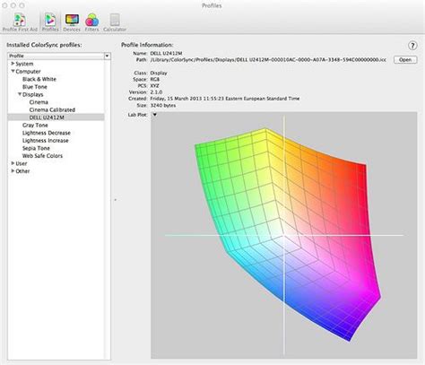Click the Lab Plot gamut 3D graph
This screenshot has height=365, width=425.
(x=284, y=235)
